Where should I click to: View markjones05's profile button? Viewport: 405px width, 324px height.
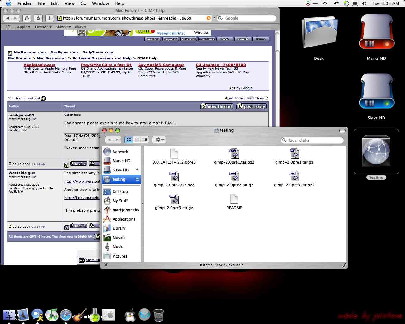click(x=78, y=164)
